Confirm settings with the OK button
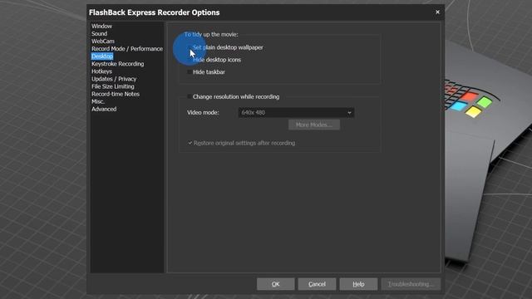 [275, 284]
